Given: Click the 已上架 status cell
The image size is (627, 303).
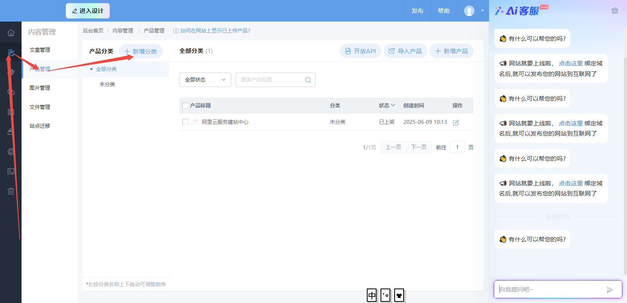Looking at the screenshot, I should point(387,122).
